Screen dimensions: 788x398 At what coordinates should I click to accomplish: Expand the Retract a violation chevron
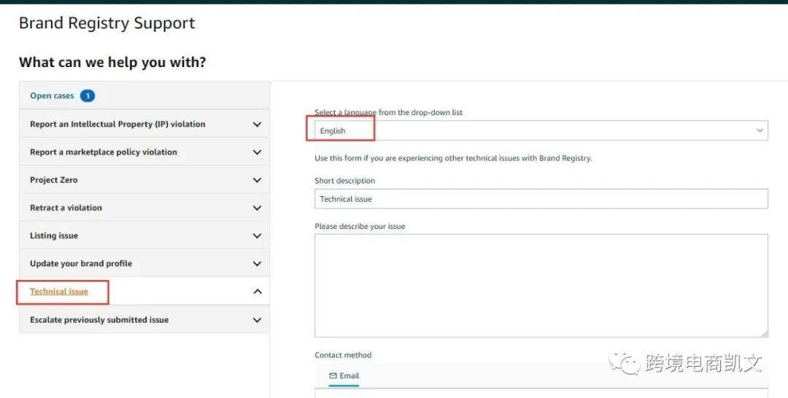(257, 208)
